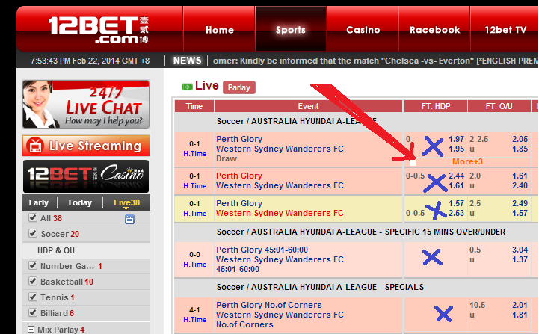Viewport: 539px width, 334px height.
Task: Click the 12BET.com logo
Action: [x=99, y=30]
